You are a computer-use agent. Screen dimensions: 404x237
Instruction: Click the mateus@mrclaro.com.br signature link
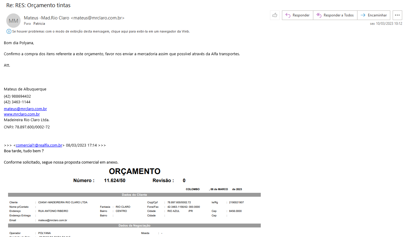click(25, 109)
